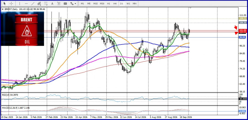Click the 0.000 MACD level tag
The height and width of the screenshot is (120, 248).
click(242, 111)
